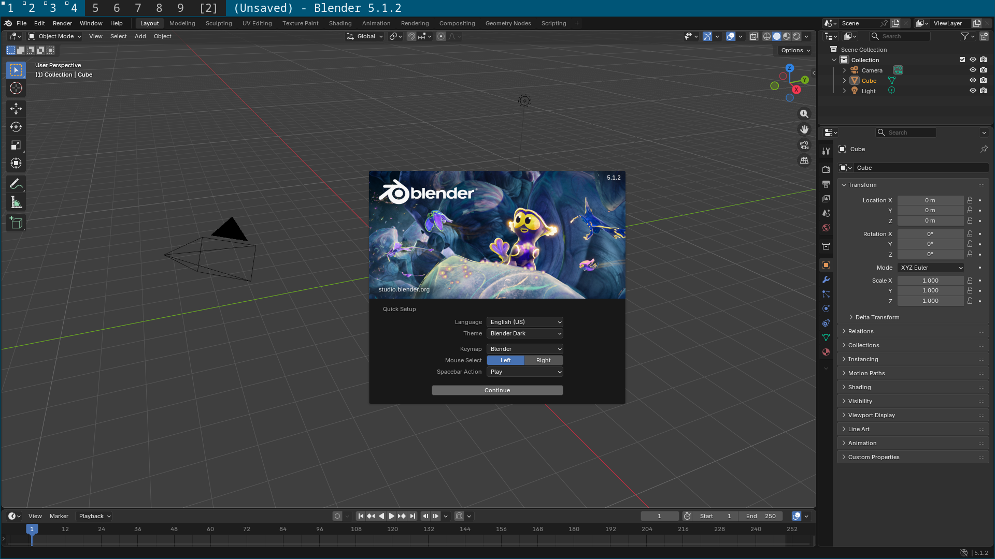Click the End frame 250 field
This screenshot has height=559, width=995.
point(761,516)
